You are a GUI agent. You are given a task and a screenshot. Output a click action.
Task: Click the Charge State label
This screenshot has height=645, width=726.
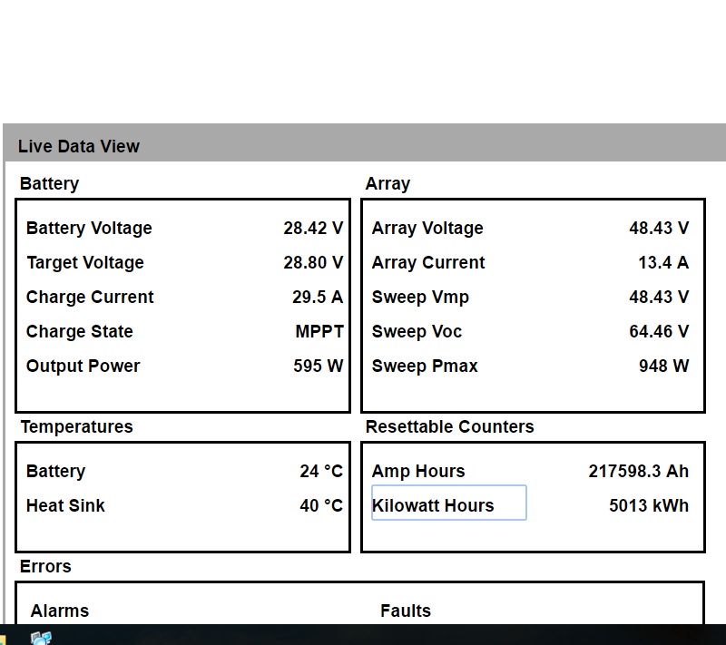[80, 332]
